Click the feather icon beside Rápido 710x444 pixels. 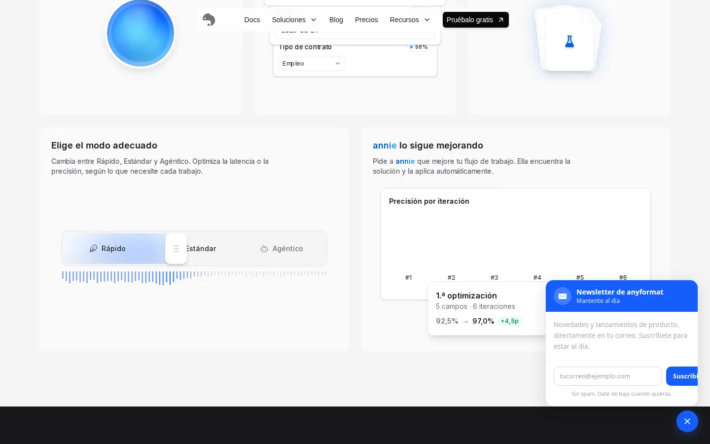point(93,249)
